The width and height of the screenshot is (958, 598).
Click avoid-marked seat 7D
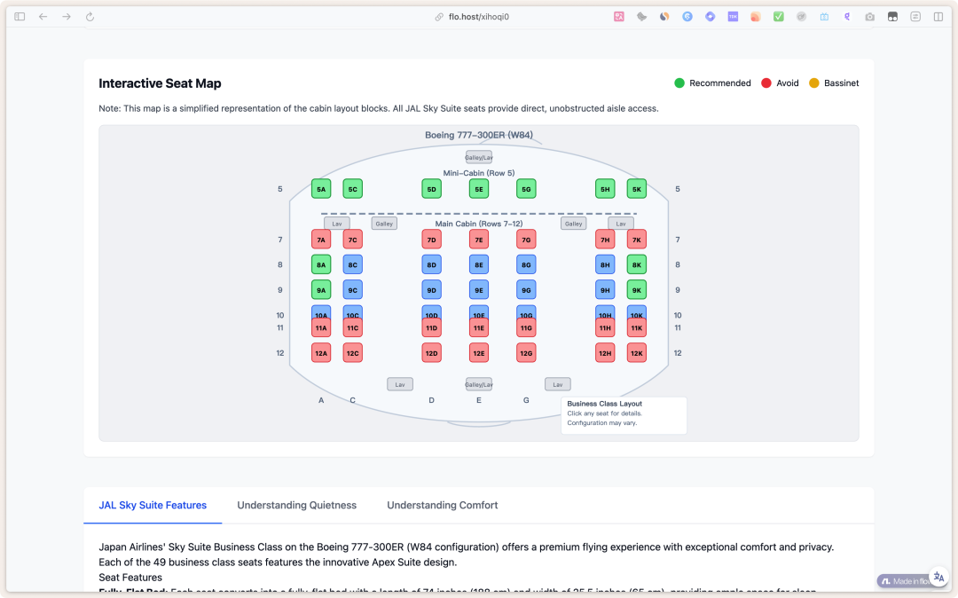(x=431, y=240)
